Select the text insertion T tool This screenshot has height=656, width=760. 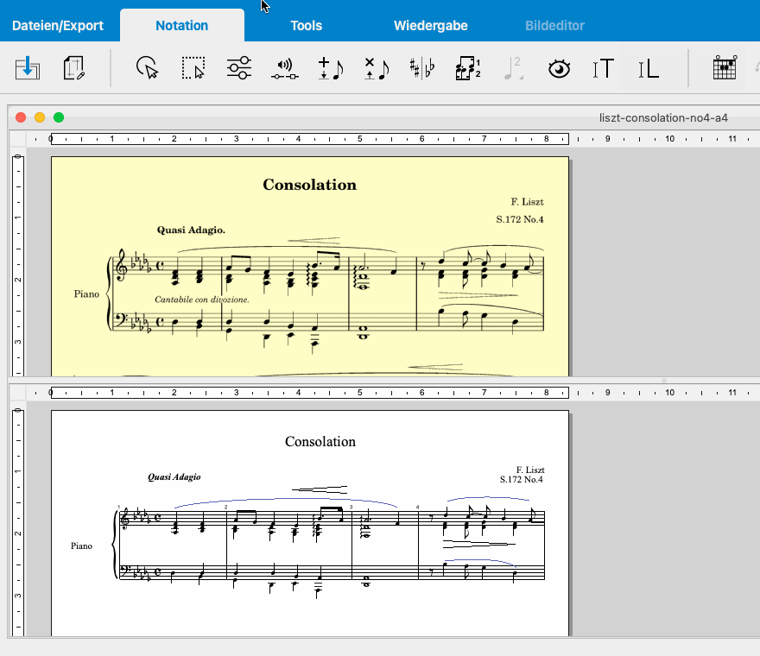pos(604,68)
